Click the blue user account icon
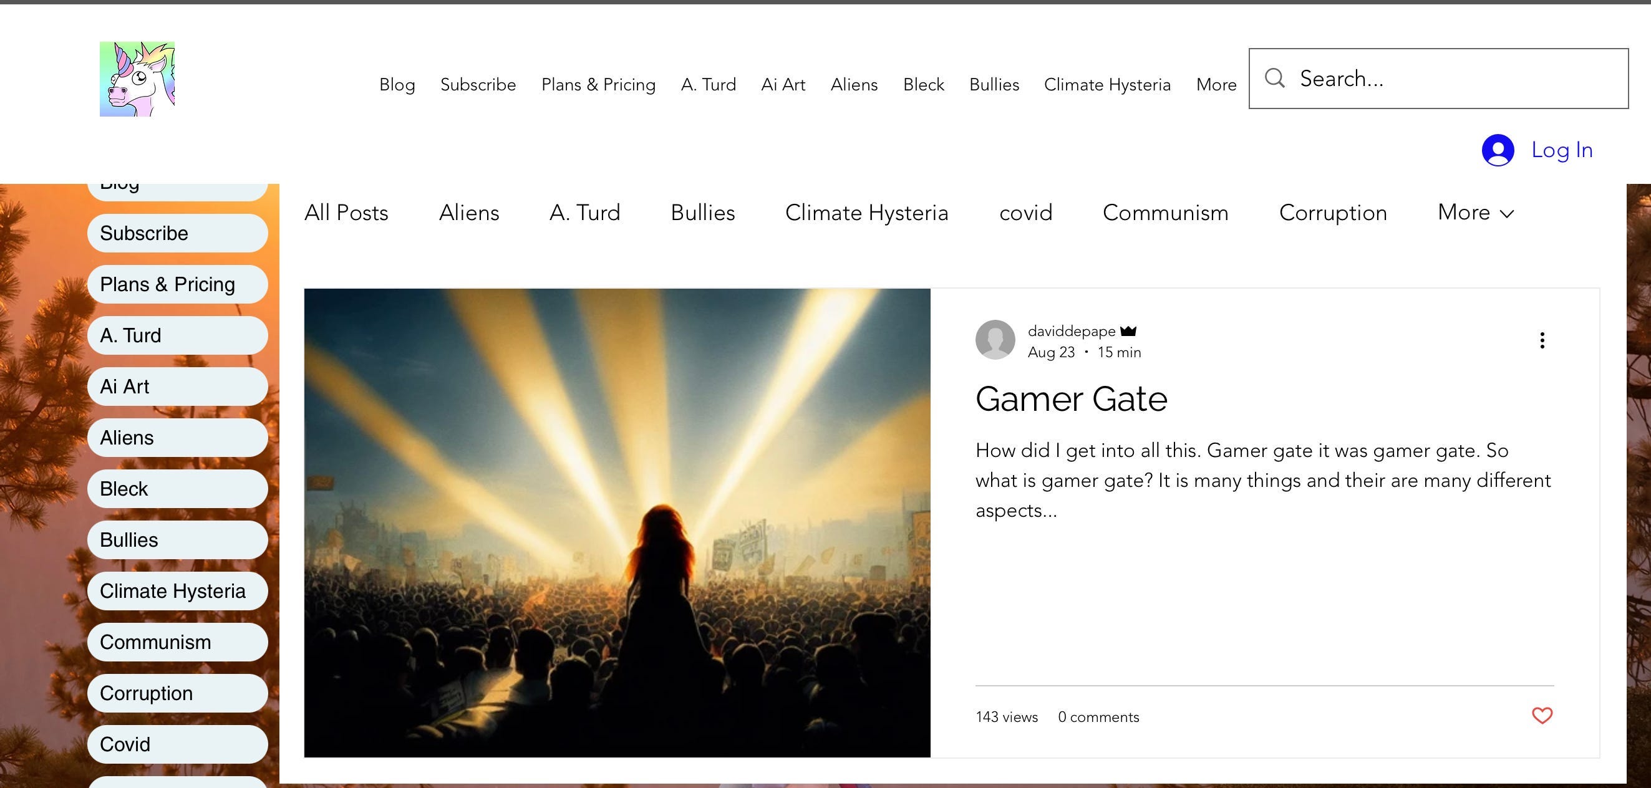The width and height of the screenshot is (1651, 788). point(1497,150)
